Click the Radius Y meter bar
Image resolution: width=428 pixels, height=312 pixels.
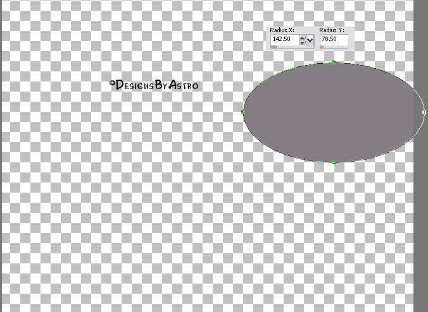(334, 47)
